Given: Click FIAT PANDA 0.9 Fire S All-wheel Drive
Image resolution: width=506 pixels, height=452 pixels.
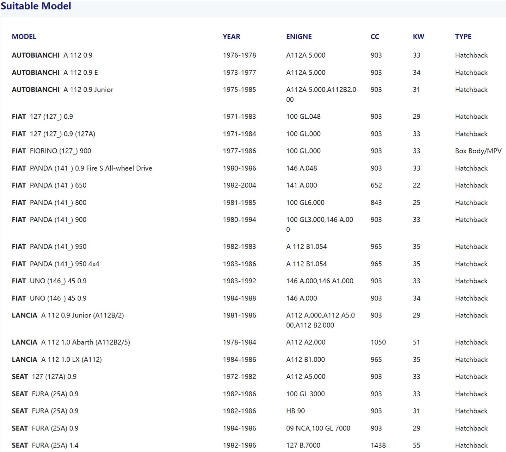Looking at the screenshot, I should 82,168.
